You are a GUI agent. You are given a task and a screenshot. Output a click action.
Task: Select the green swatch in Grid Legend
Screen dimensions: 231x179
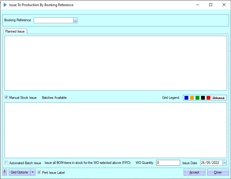pyautogui.click(x=198, y=98)
